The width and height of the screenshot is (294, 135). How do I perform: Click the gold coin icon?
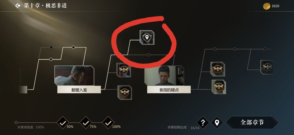tap(266, 6)
